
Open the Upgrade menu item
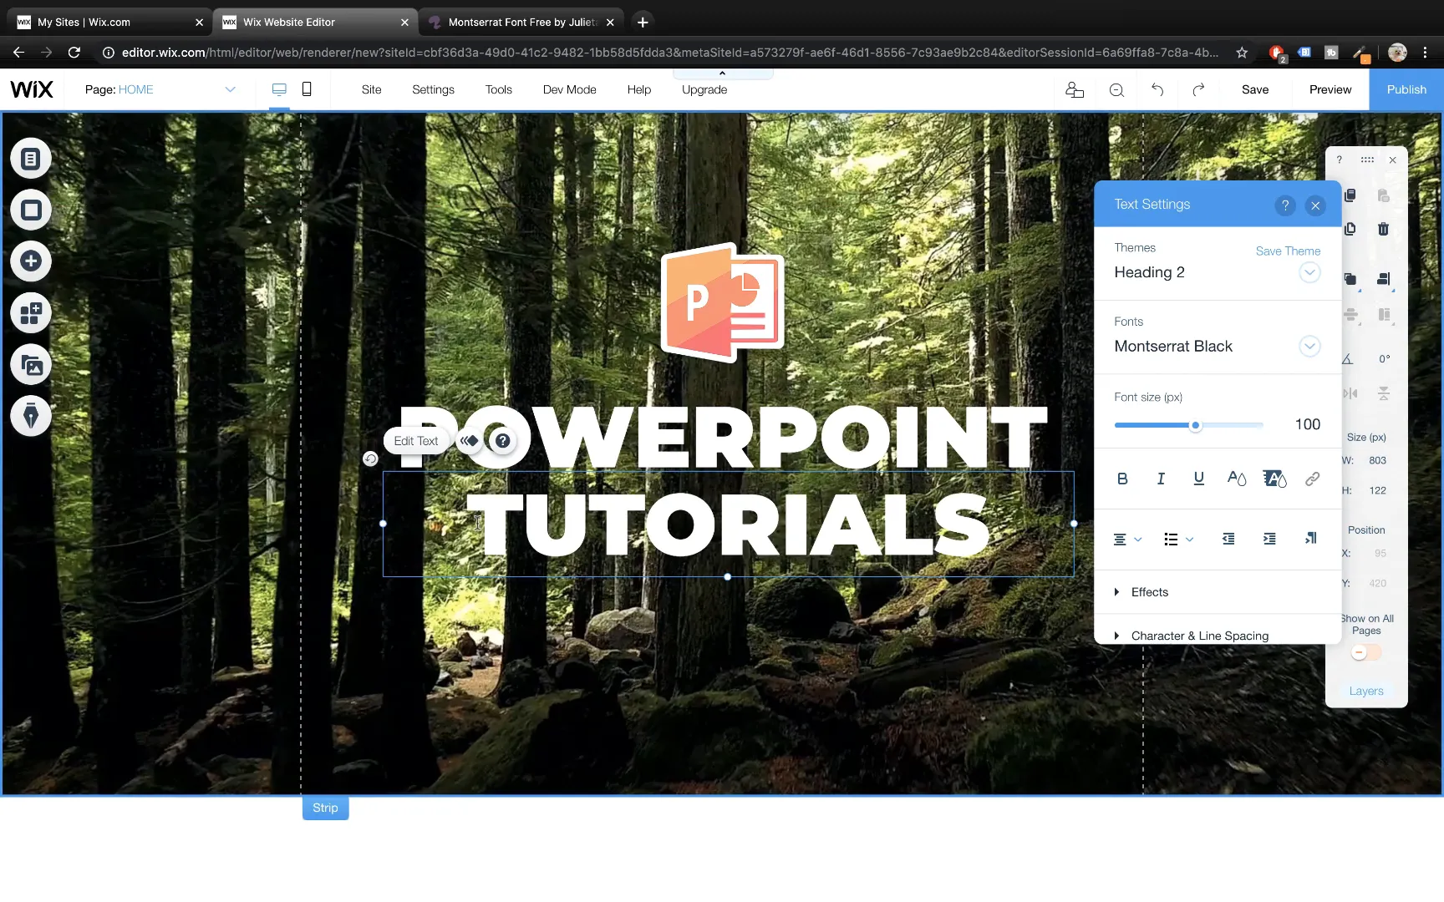(704, 89)
